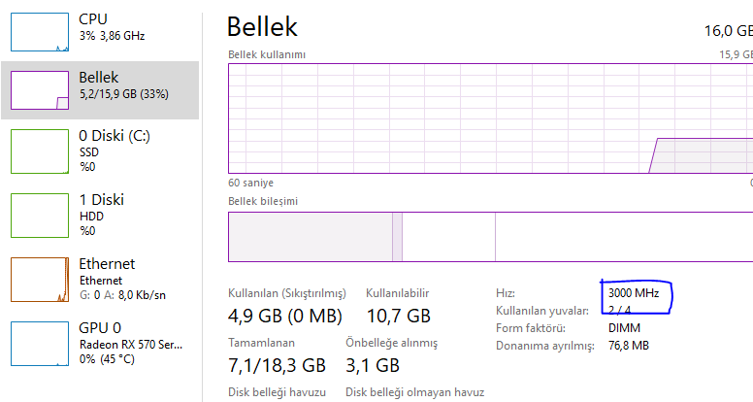The height and width of the screenshot is (402, 753).
Task: Click the 0 Diski (C:) graph thumbnail
Action: click(x=40, y=151)
